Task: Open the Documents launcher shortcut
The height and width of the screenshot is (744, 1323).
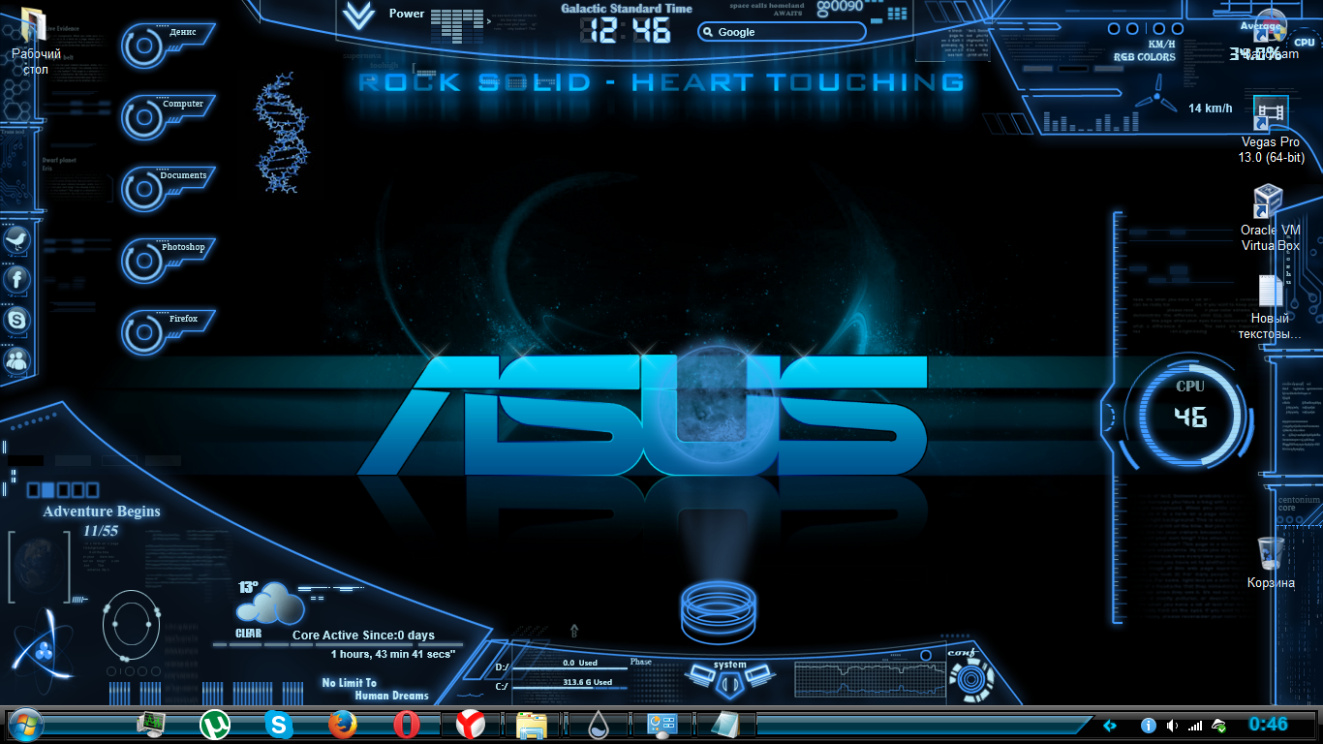Action: pos(167,188)
